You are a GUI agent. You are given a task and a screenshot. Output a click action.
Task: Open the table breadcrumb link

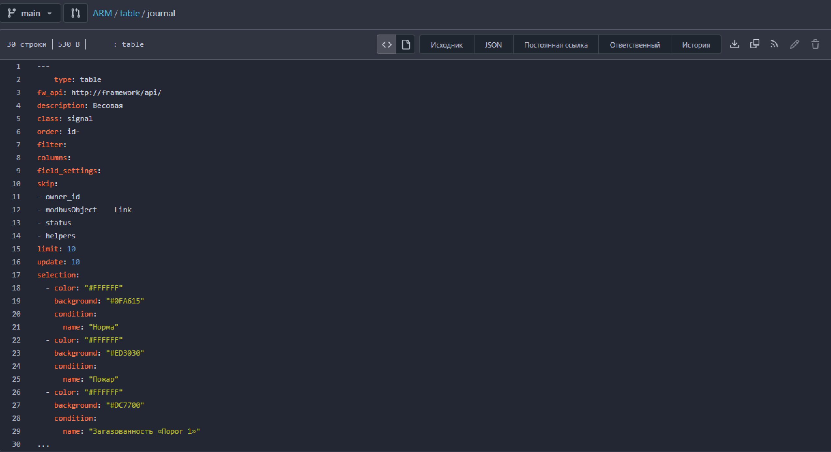click(x=129, y=13)
